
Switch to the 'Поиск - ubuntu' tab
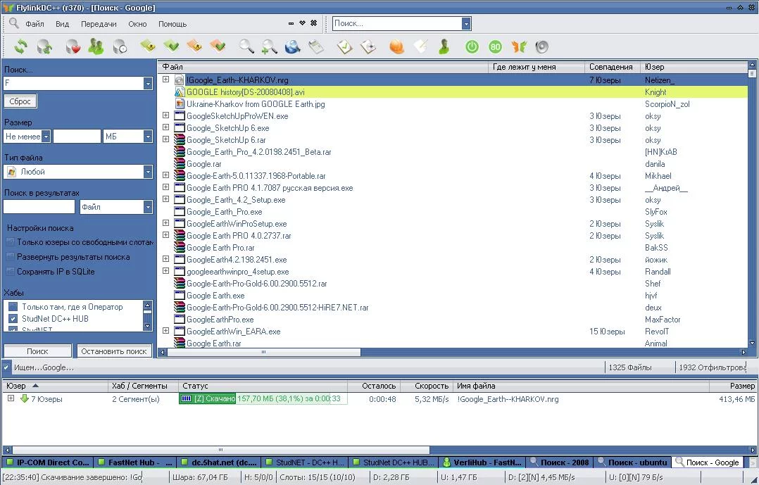tap(632, 462)
